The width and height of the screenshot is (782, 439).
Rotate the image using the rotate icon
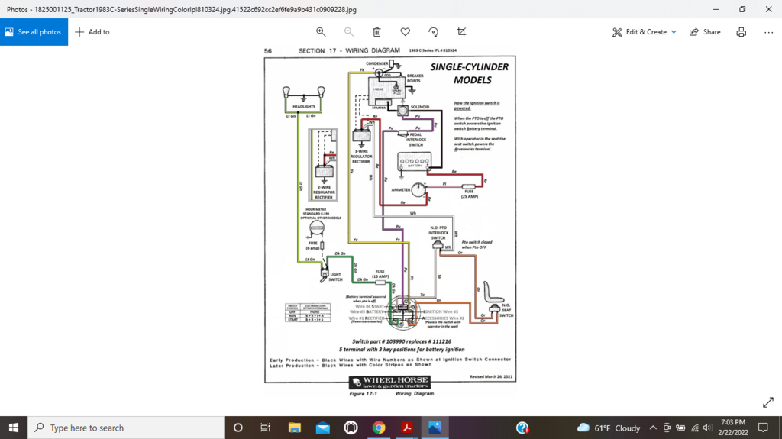click(x=433, y=32)
